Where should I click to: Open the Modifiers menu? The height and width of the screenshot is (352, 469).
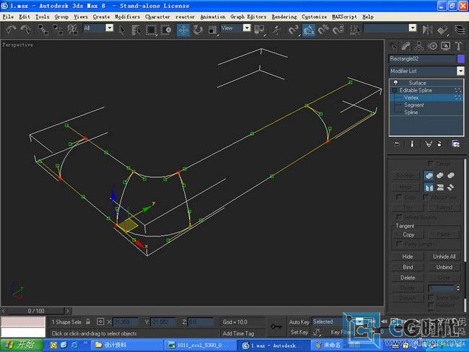[x=127, y=16]
